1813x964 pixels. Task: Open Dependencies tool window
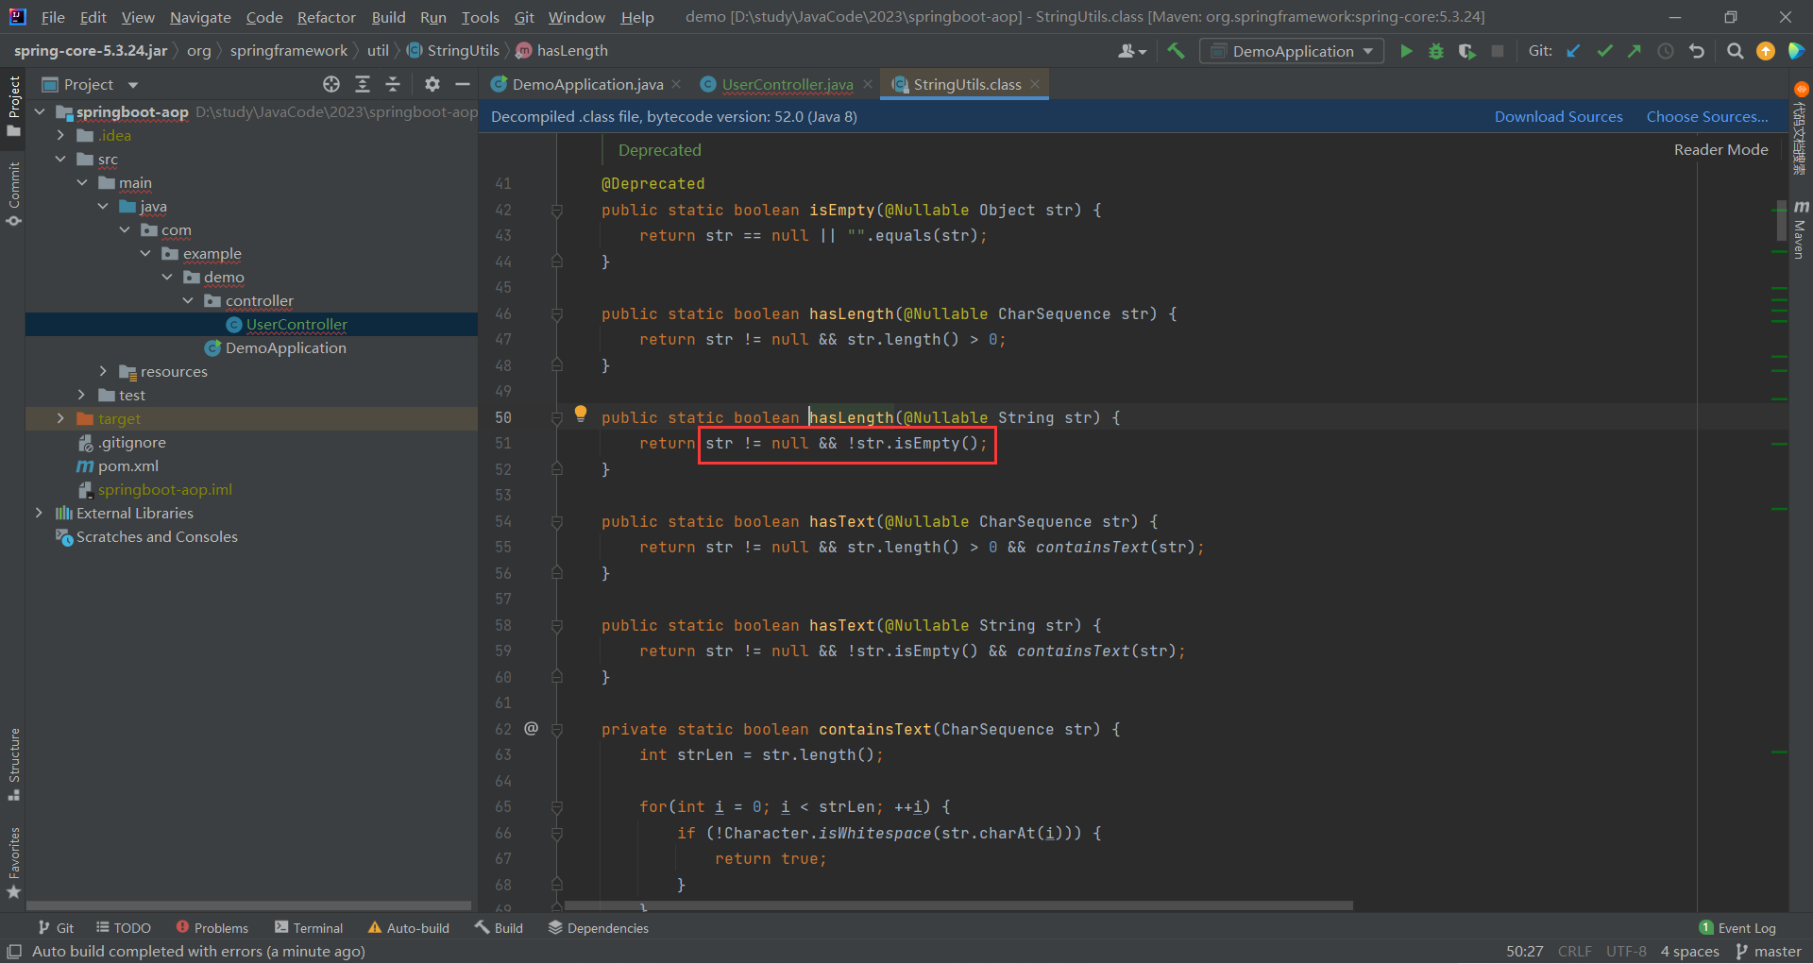599,928
